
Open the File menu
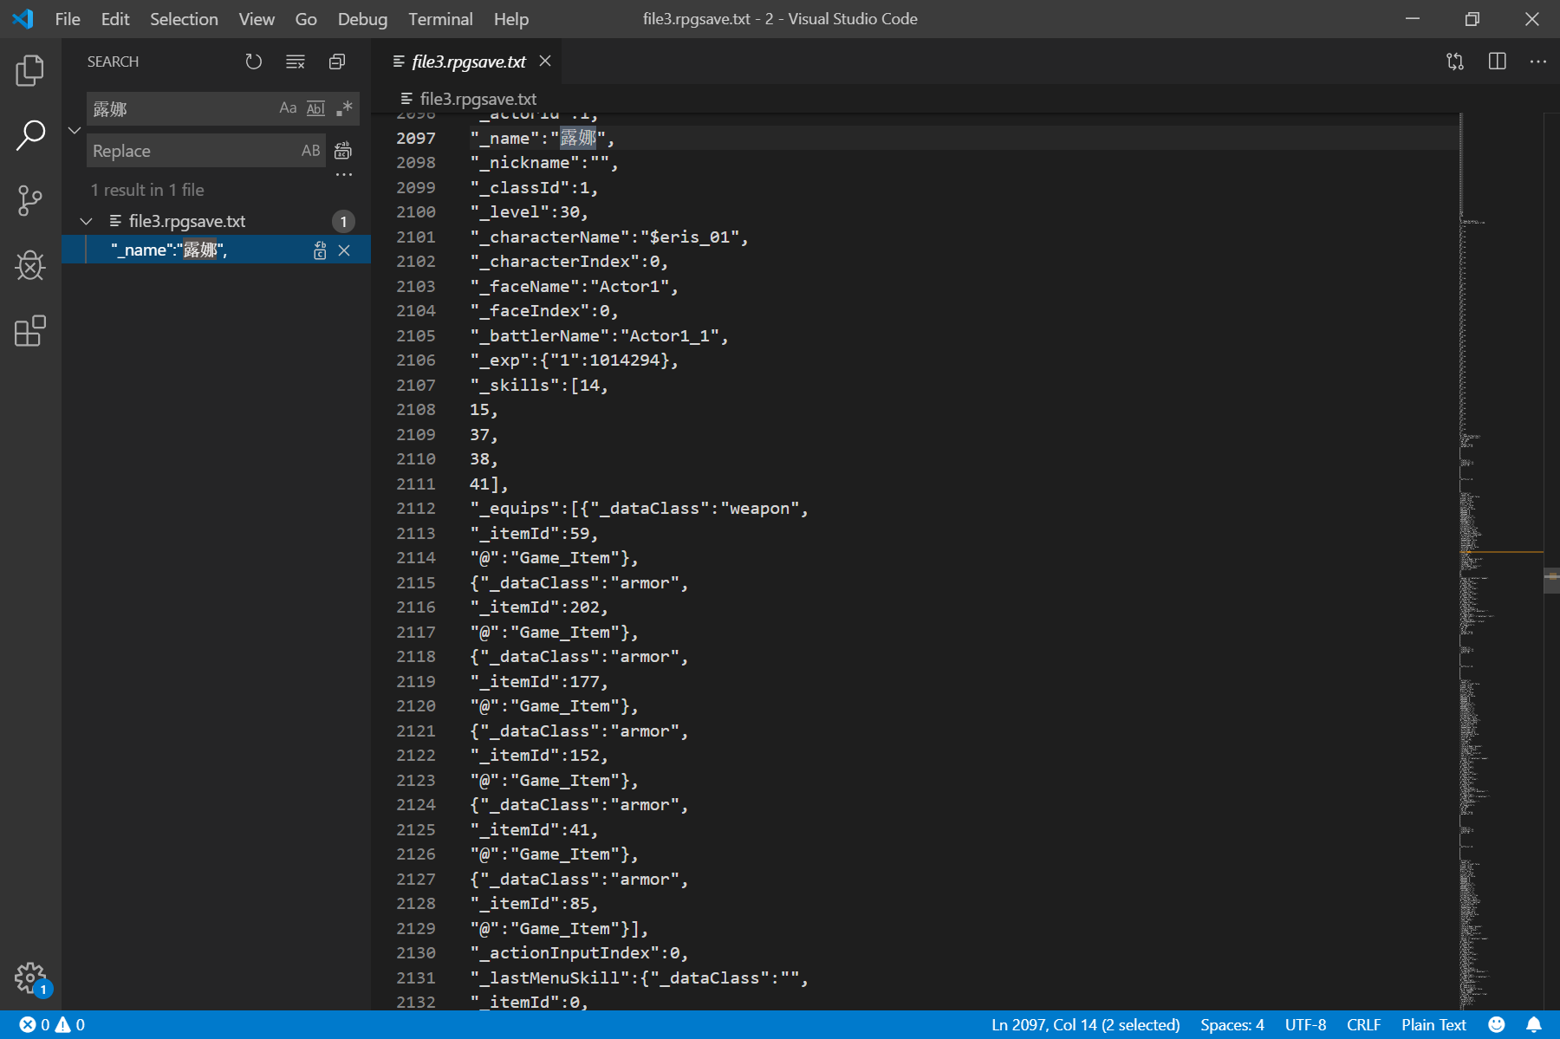click(68, 19)
